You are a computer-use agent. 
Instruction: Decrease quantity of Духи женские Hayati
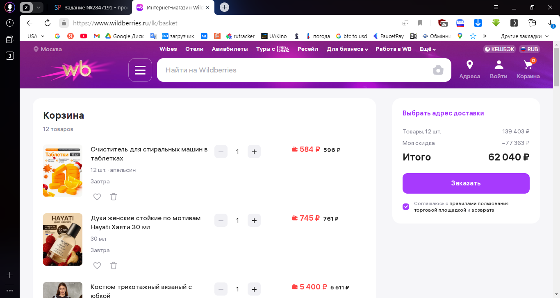coord(221,220)
